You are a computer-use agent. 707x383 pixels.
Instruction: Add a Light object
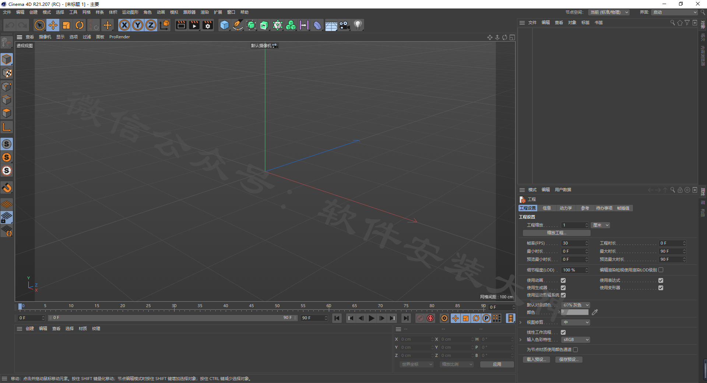click(358, 25)
